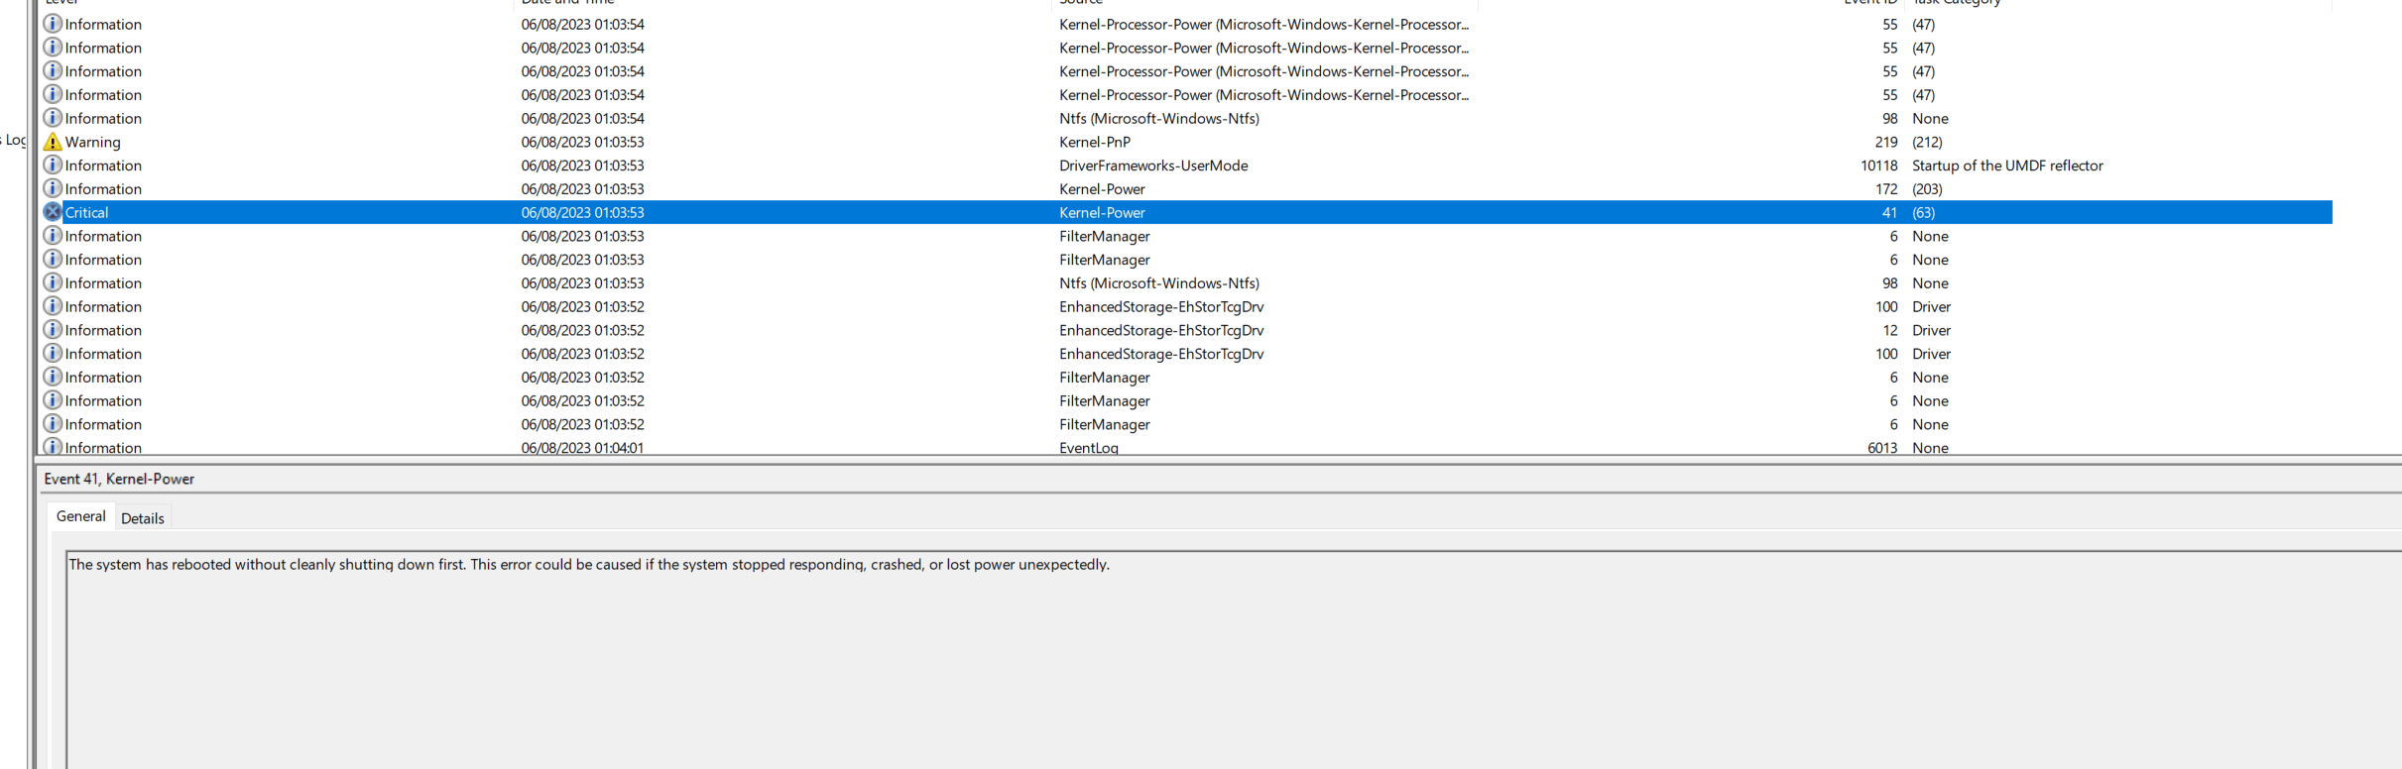Click the "Kernel-PnP" source cell
2402x769 pixels.
click(x=1095, y=142)
